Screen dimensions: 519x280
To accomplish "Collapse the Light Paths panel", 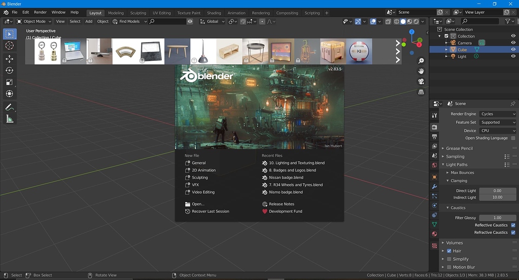I will coord(457,164).
